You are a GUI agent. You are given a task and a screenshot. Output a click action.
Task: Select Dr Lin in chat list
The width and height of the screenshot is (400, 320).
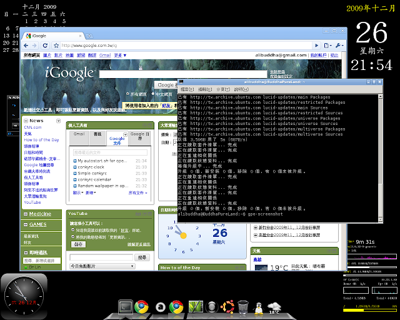[x=35, y=267]
